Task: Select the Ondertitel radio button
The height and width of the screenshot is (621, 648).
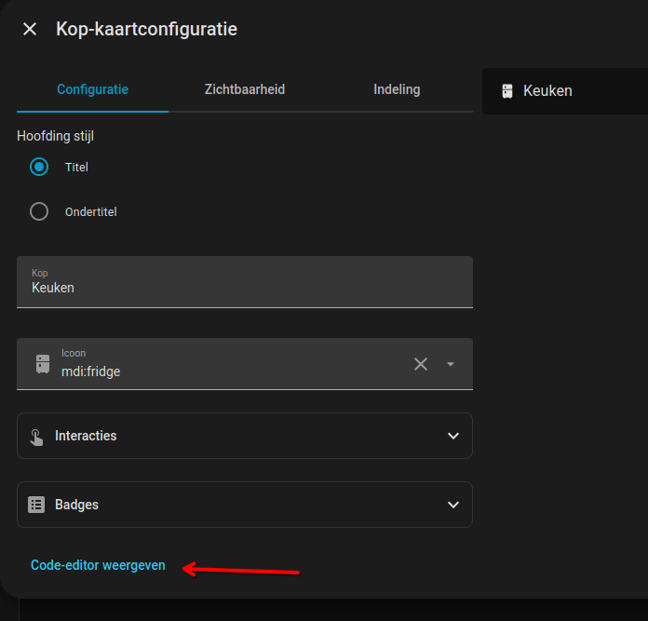Action: (x=39, y=211)
